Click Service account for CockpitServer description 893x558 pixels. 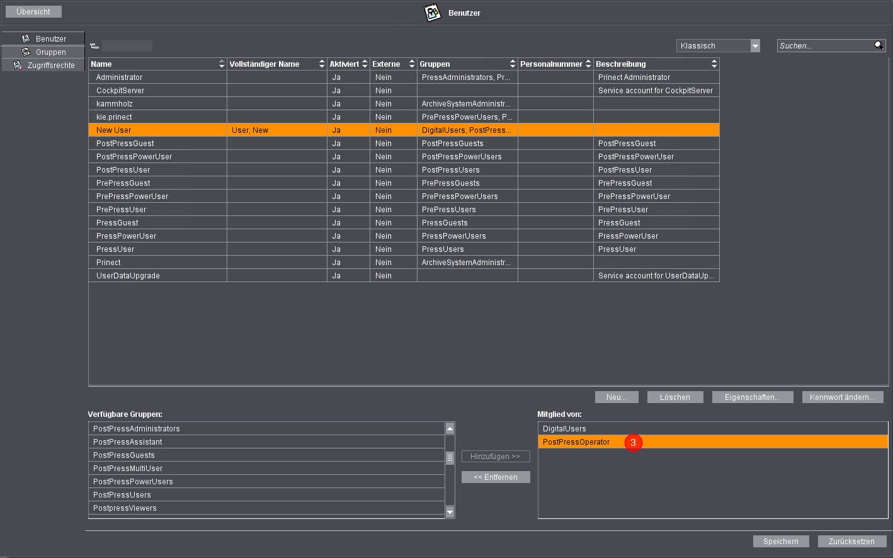point(656,90)
